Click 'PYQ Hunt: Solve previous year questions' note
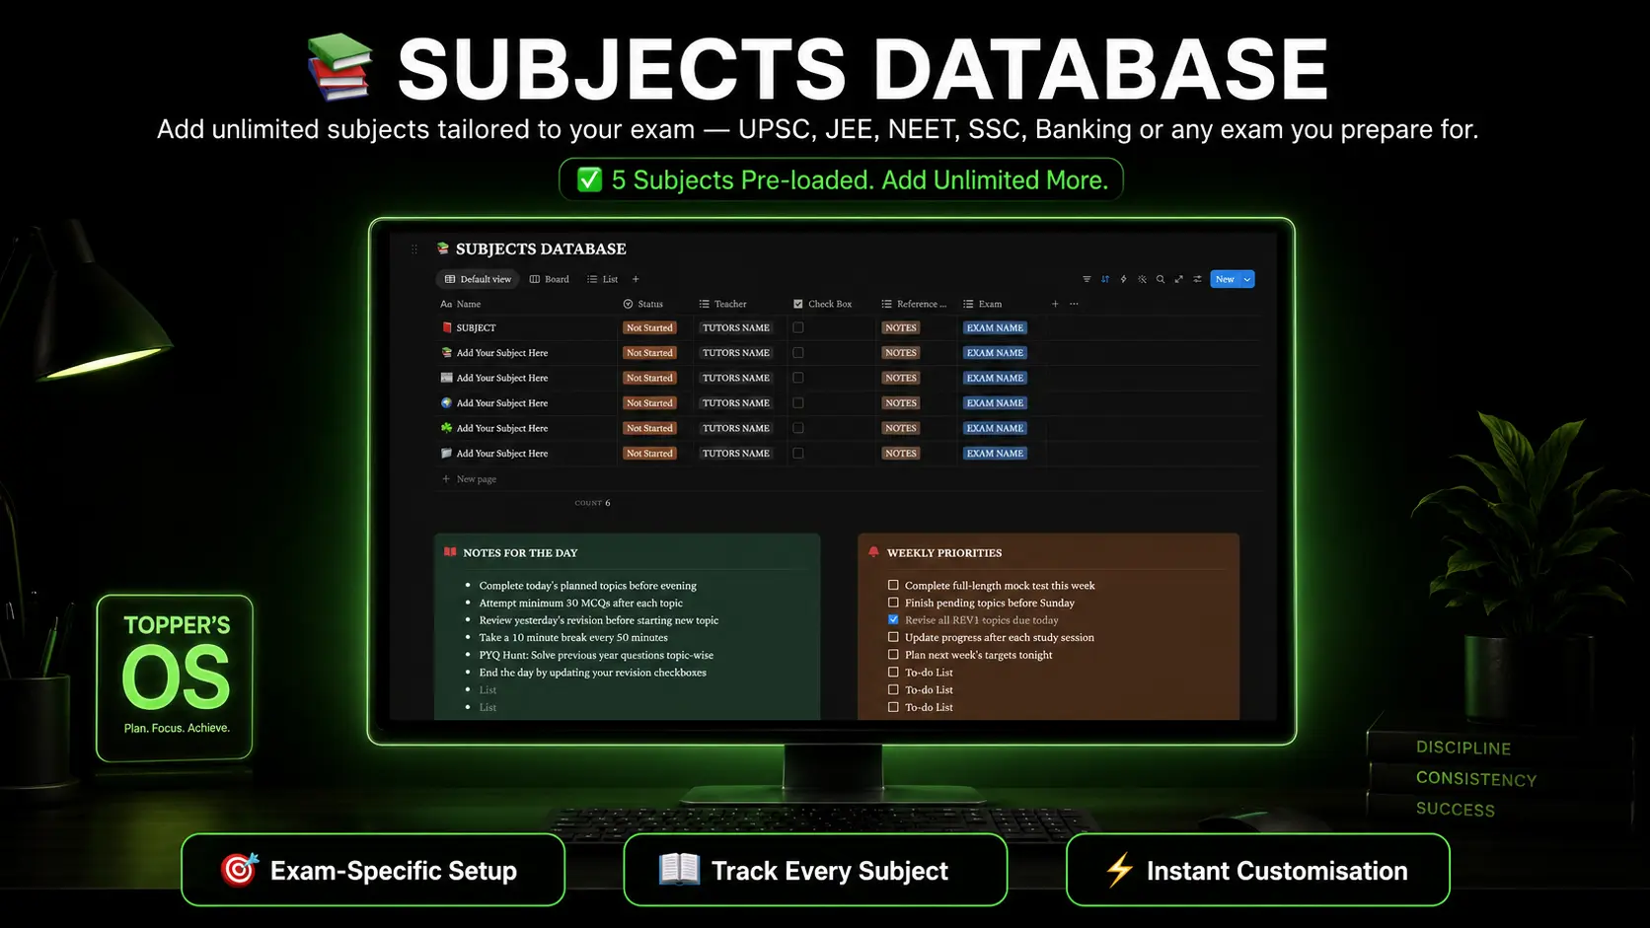The height and width of the screenshot is (928, 1650). [596, 655]
